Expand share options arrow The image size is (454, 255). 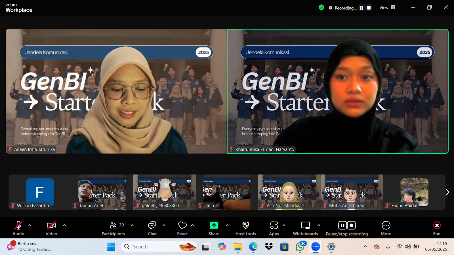[227, 226]
